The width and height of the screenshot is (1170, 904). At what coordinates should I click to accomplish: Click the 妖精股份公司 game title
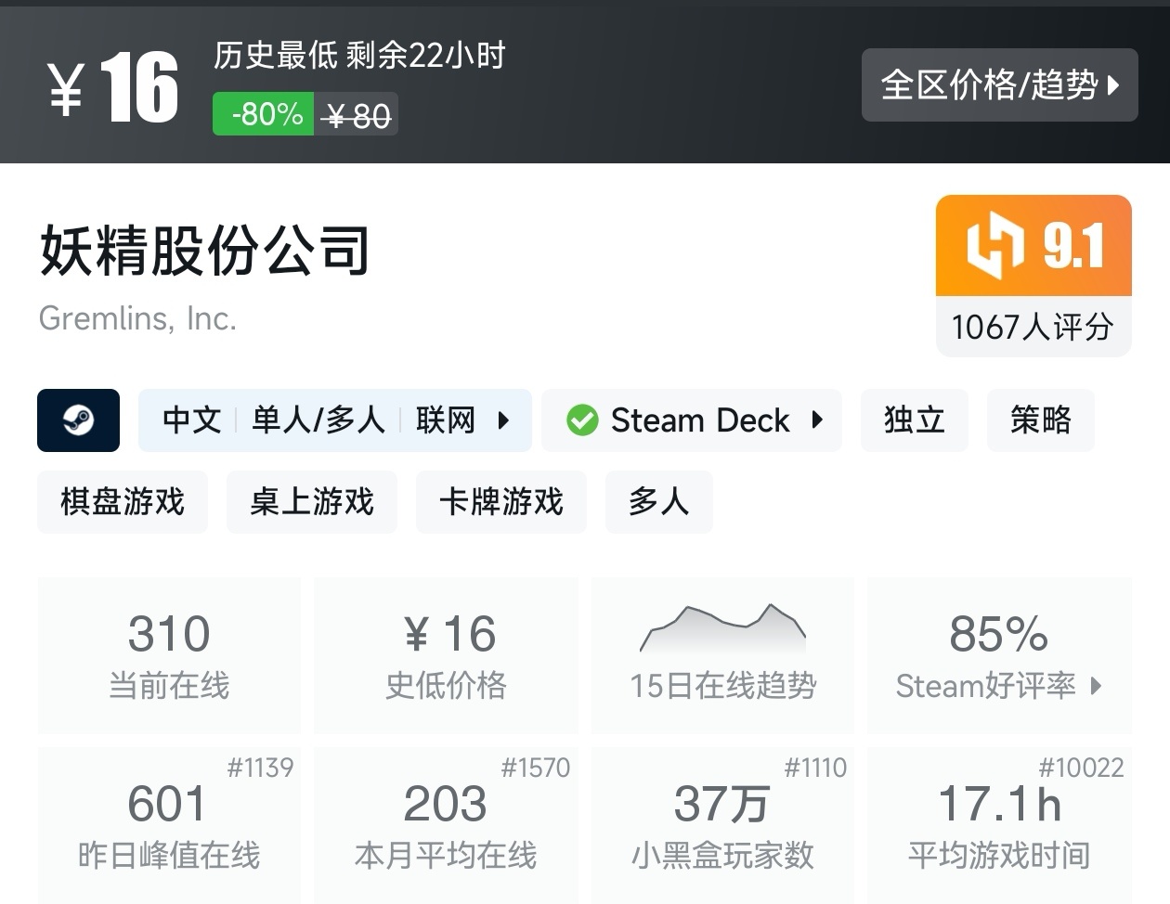(205, 250)
